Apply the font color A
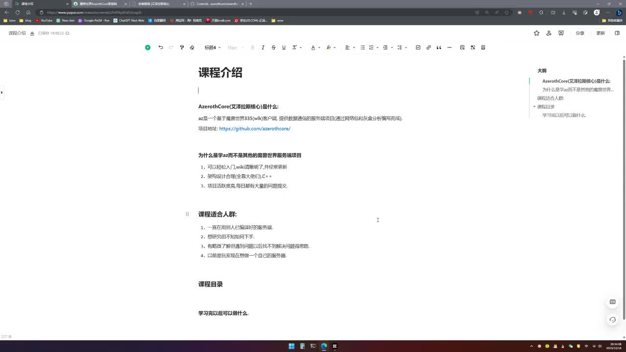This screenshot has height=352, width=626. pyautogui.click(x=313, y=47)
